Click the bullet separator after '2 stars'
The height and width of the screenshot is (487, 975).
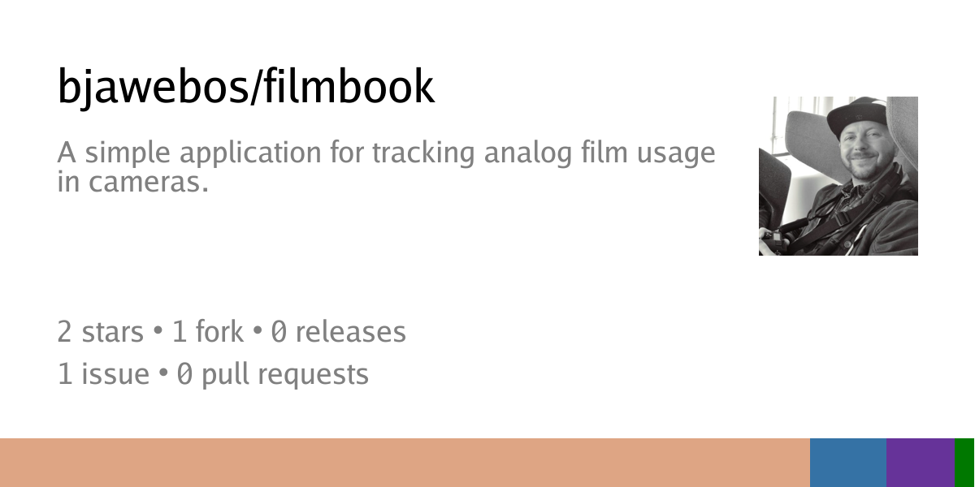pos(158,333)
